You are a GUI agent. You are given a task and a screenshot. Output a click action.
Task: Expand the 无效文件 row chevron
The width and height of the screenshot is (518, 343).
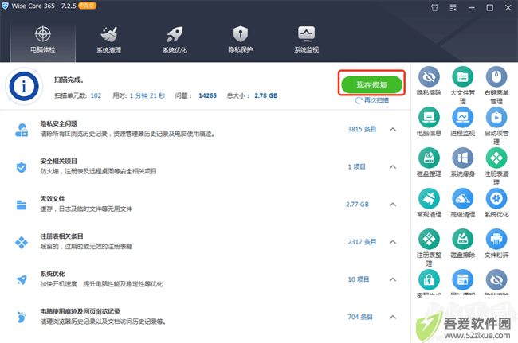point(393,205)
